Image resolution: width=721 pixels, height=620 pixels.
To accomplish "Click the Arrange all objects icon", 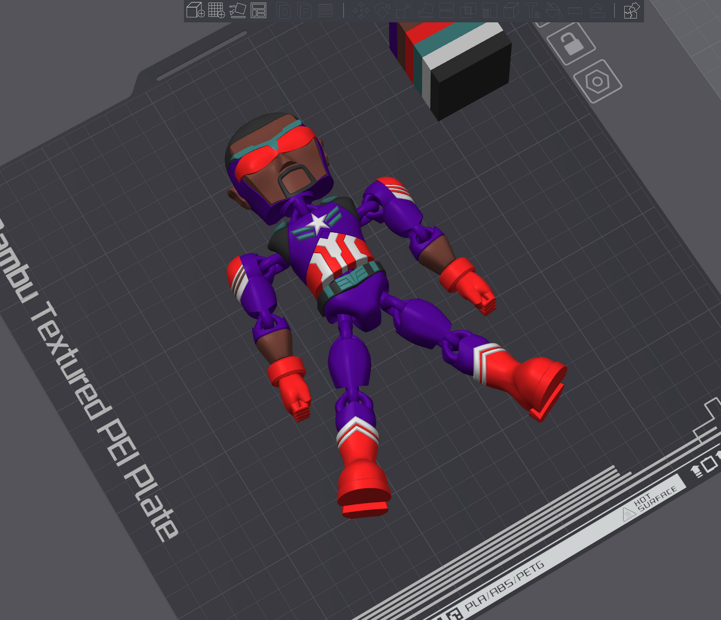I will point(258,10).
